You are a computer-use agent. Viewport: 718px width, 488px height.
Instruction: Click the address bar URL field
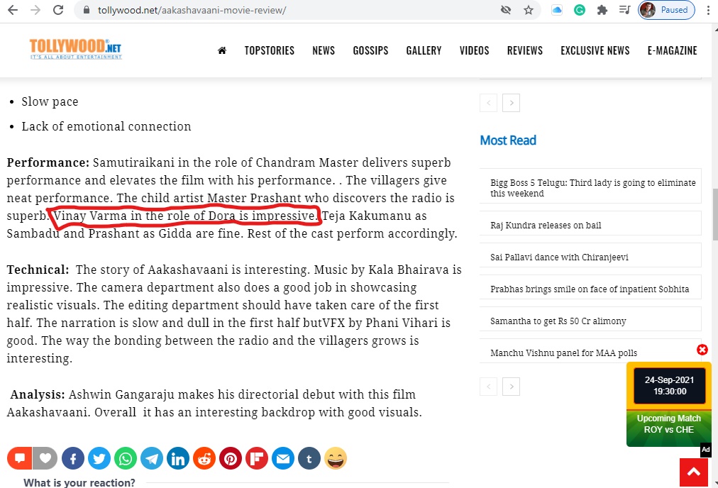(x=293, y=10)
